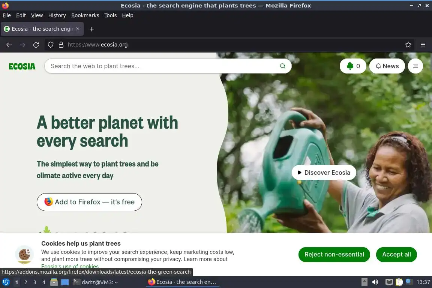432x288 pixels.
Task: Click the notification tray icon with exclamation
Action: pyautogui.click(x=409, y=281)
